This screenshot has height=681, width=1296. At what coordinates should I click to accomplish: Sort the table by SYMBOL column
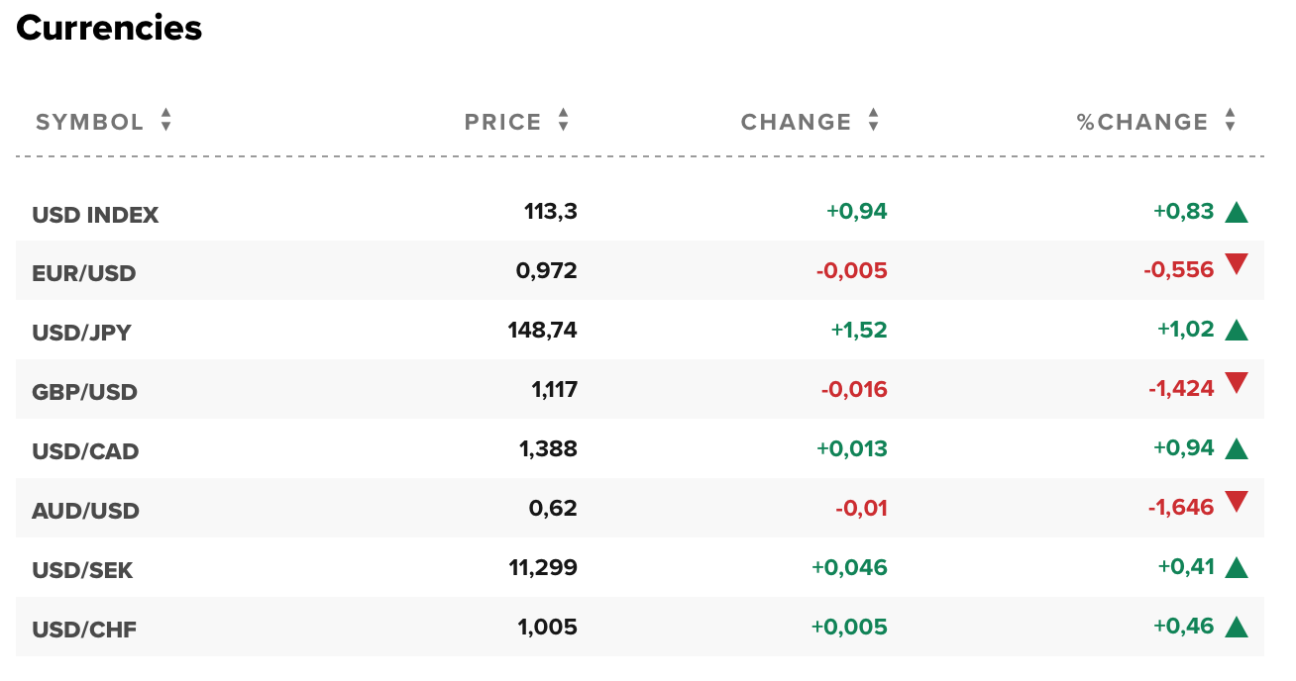pyautogui.click(x=165, y=121)
